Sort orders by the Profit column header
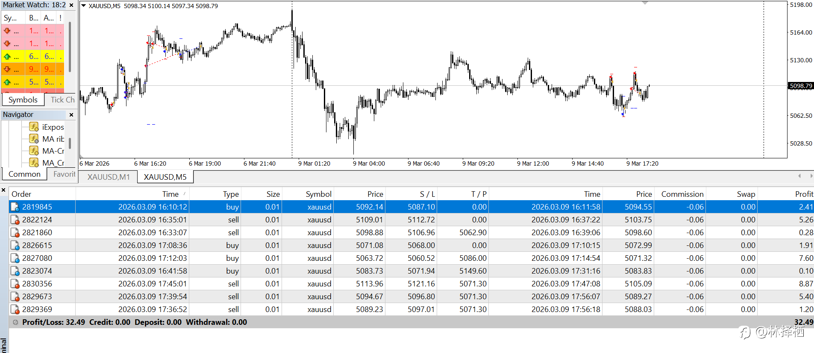The width and height of the screenshot is (814, 353). coord(803,194)
